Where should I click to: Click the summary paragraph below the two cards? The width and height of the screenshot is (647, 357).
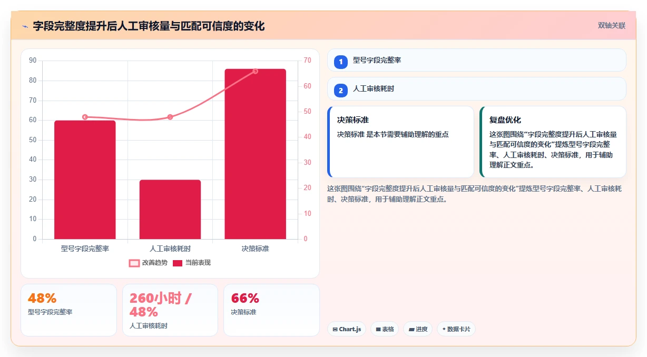pyautogui.click(x=475, y=194)
